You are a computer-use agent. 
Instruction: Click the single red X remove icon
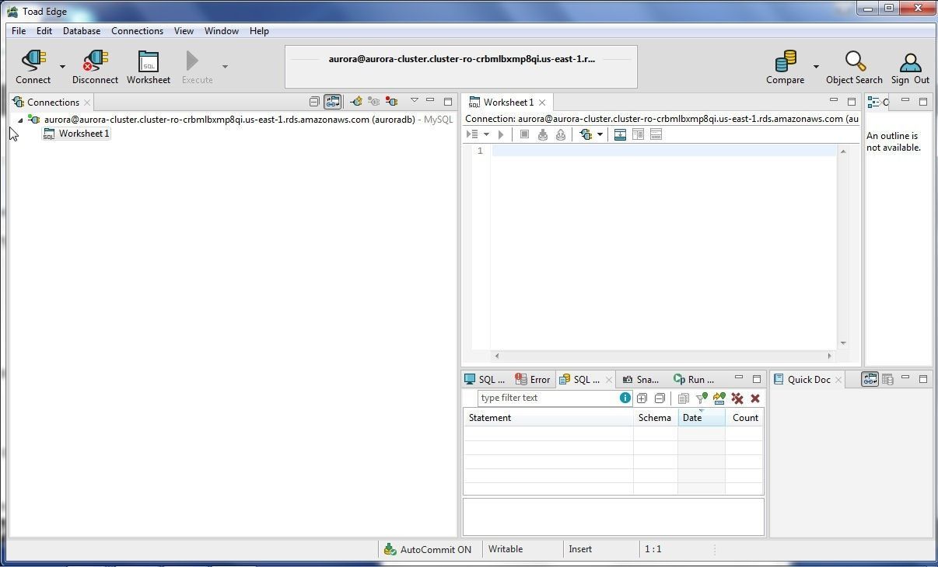coord(755,398)
